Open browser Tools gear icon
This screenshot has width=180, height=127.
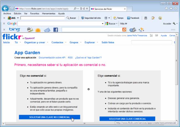[176, 9]
